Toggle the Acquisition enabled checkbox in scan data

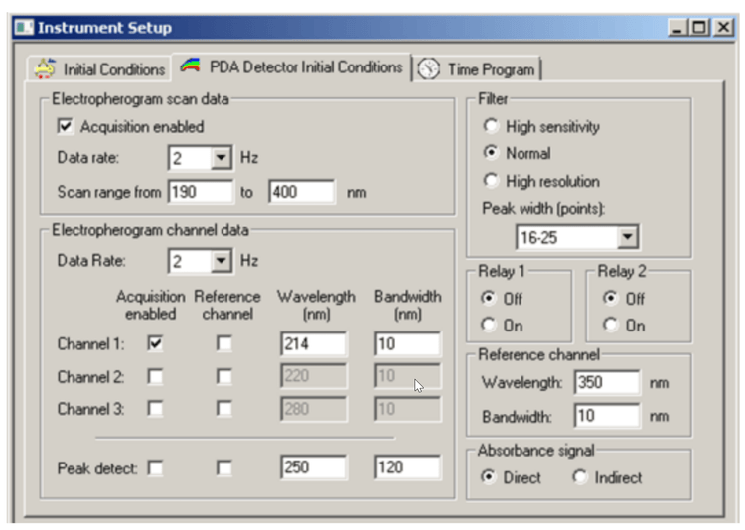[x=67, y=127]
